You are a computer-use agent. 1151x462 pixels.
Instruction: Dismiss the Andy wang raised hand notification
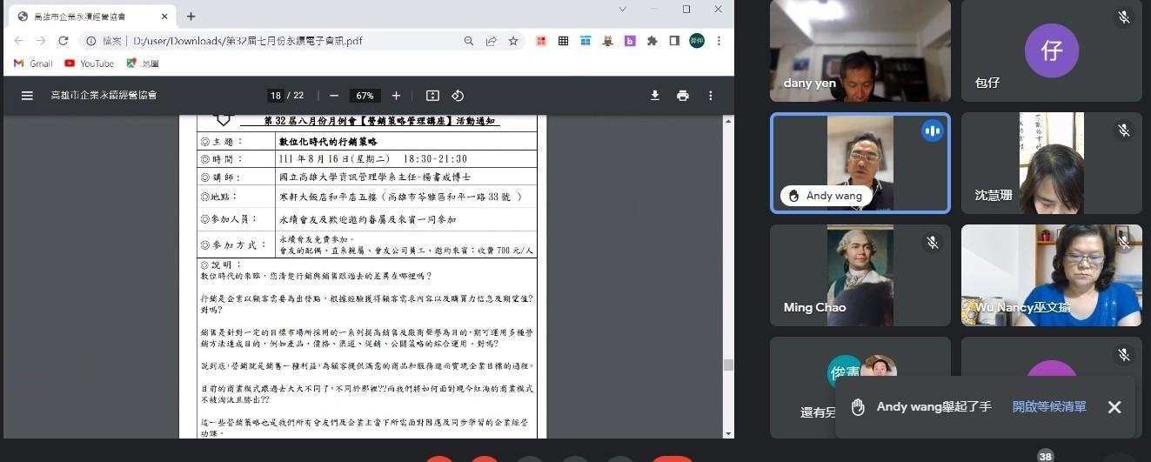1114,407
